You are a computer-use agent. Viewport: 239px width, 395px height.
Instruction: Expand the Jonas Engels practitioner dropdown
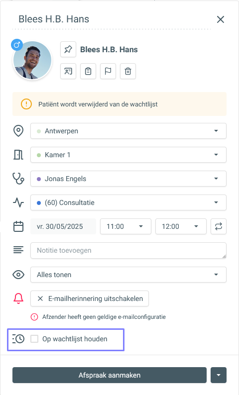tap(128, 179)
